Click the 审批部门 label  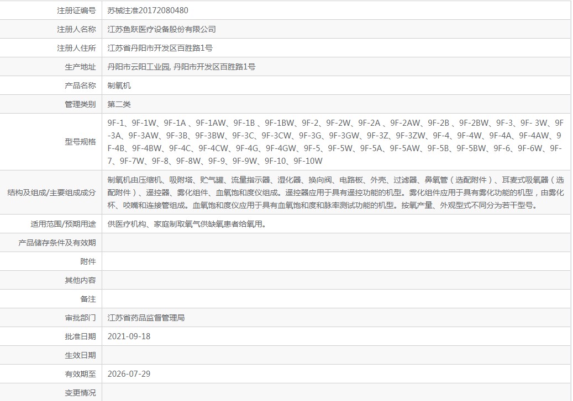(80, 318)
